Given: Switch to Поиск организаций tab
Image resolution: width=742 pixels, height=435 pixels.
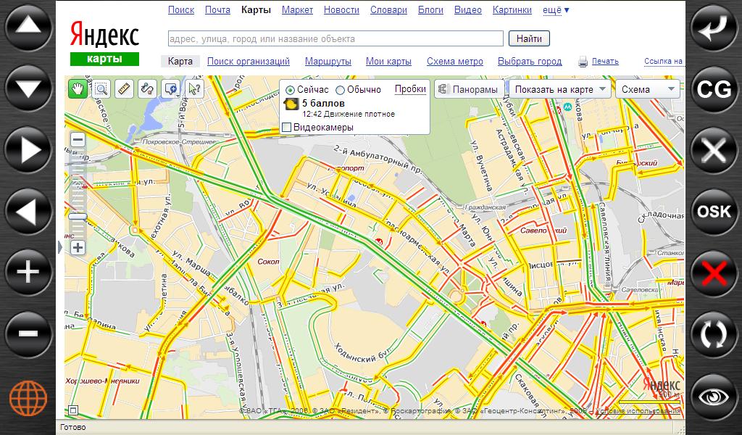Looking at the screenshot, I should coord(249,62).
